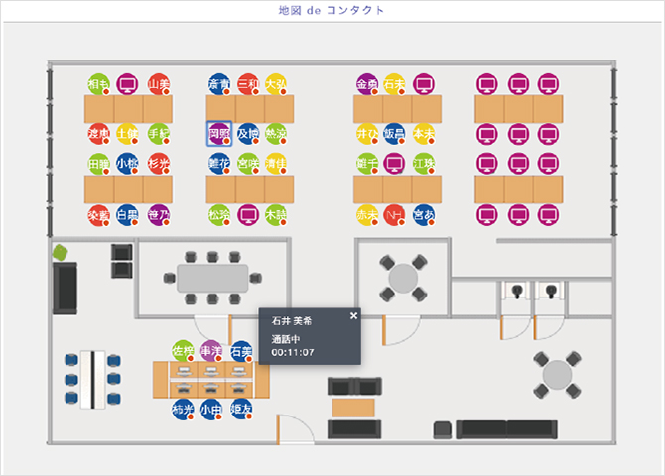665x476 pixels.
Task: Open the 井ひ seat icon
Action: 367,134
